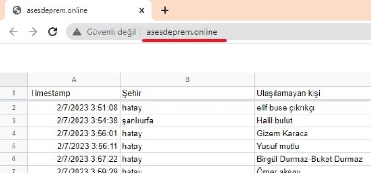This screenshot has height=173, width=371.
Task: Click the not-secure warning triangle icon
Action: (x=77, y=32)
